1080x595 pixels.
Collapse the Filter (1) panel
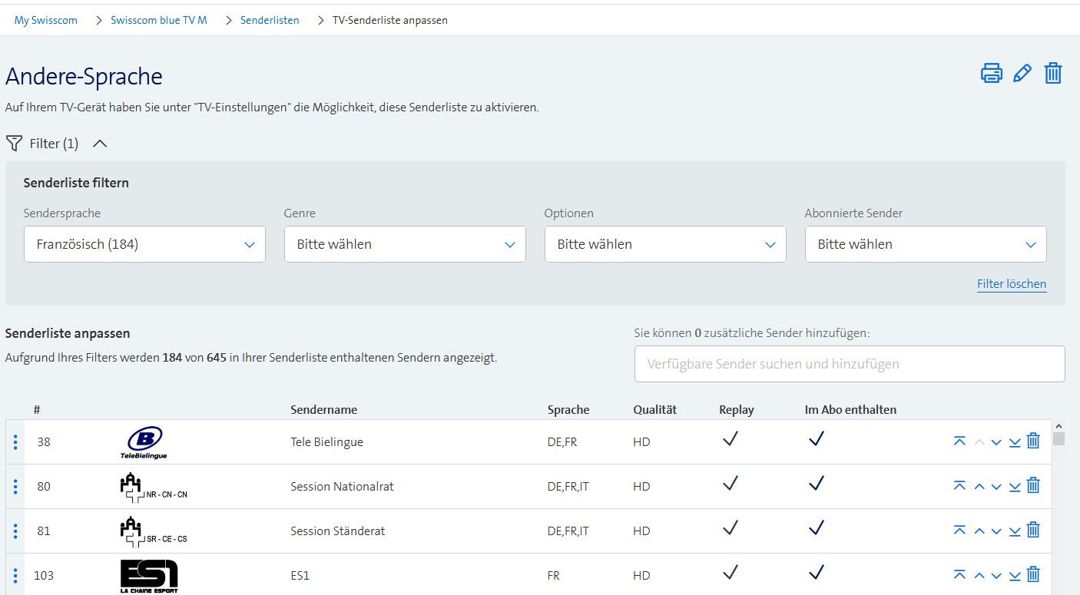100,144
